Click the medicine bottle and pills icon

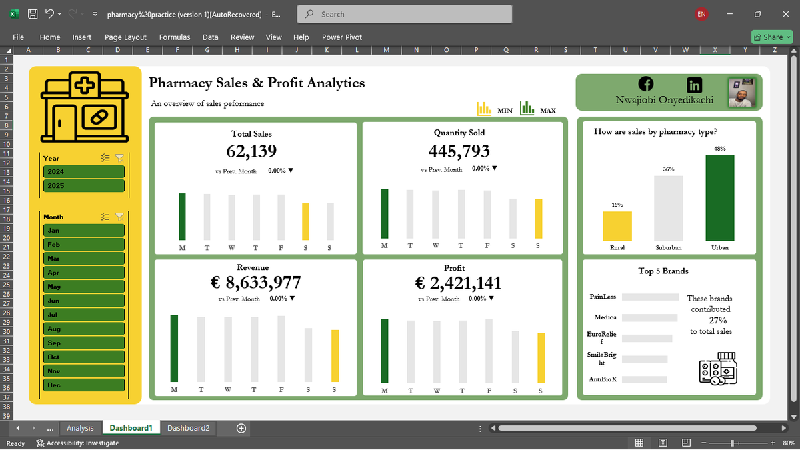[x=718, y=370]
